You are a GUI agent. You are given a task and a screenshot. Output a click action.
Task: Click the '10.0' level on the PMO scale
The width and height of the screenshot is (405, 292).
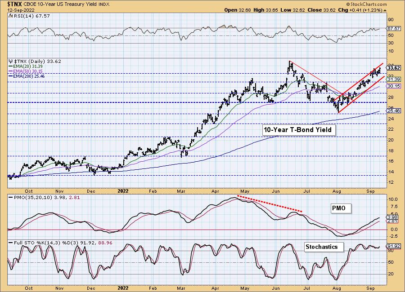coord(392,199)
